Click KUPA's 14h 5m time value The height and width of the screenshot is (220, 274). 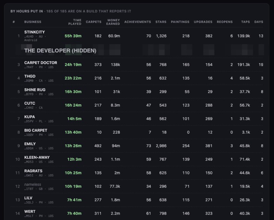[75, 119]
